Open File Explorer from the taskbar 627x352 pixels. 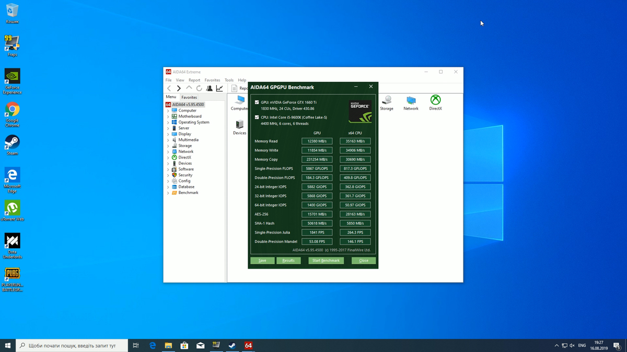click(168, 345)
